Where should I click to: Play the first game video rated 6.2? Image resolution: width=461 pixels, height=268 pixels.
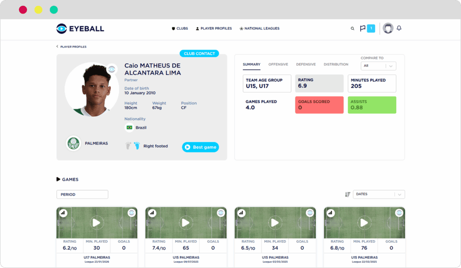pos(96,223)
